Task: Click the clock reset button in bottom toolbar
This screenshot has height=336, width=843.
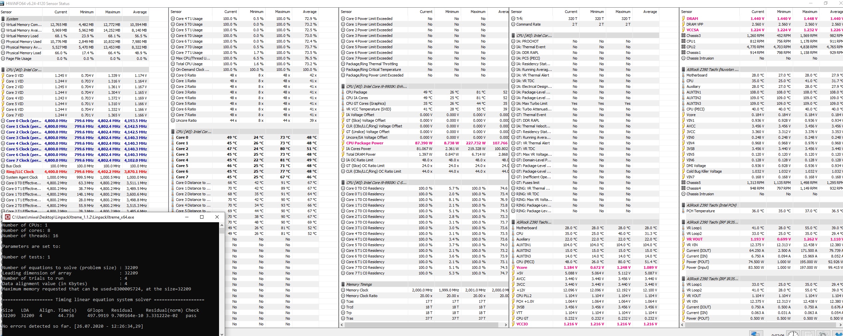Action: 793,333
